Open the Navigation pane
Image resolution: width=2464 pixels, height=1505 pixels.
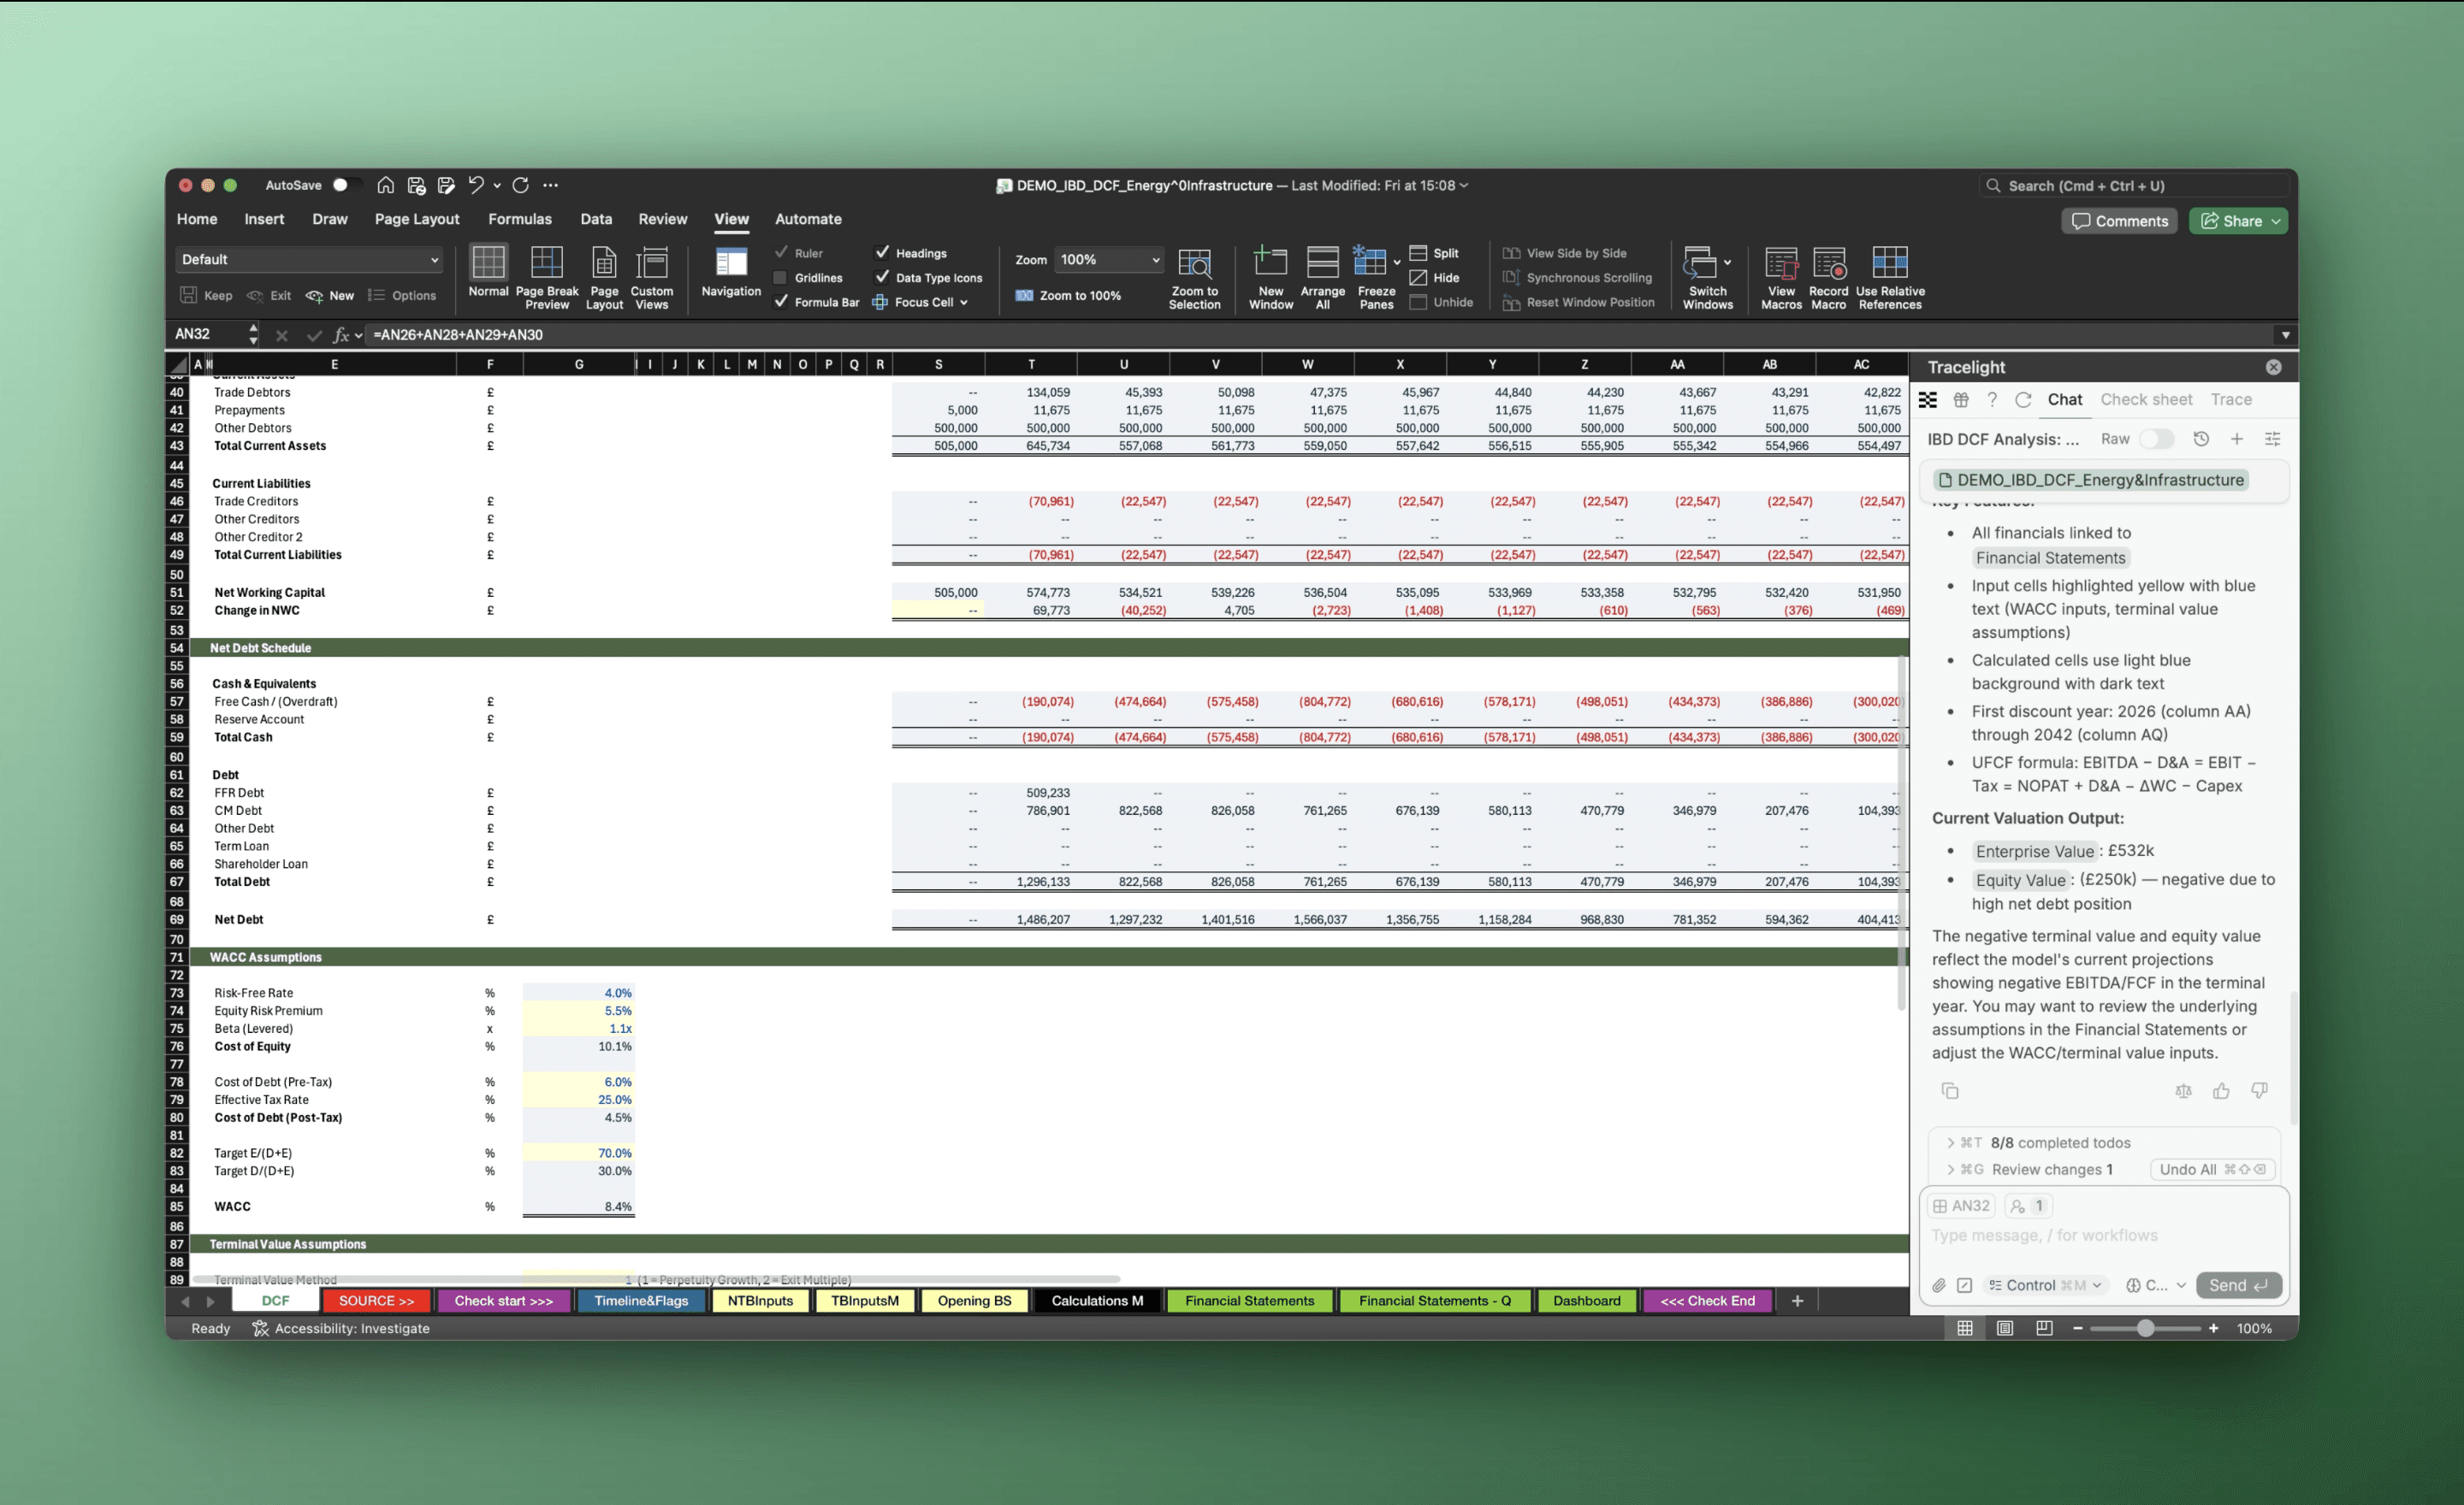(x=730, y=264)
